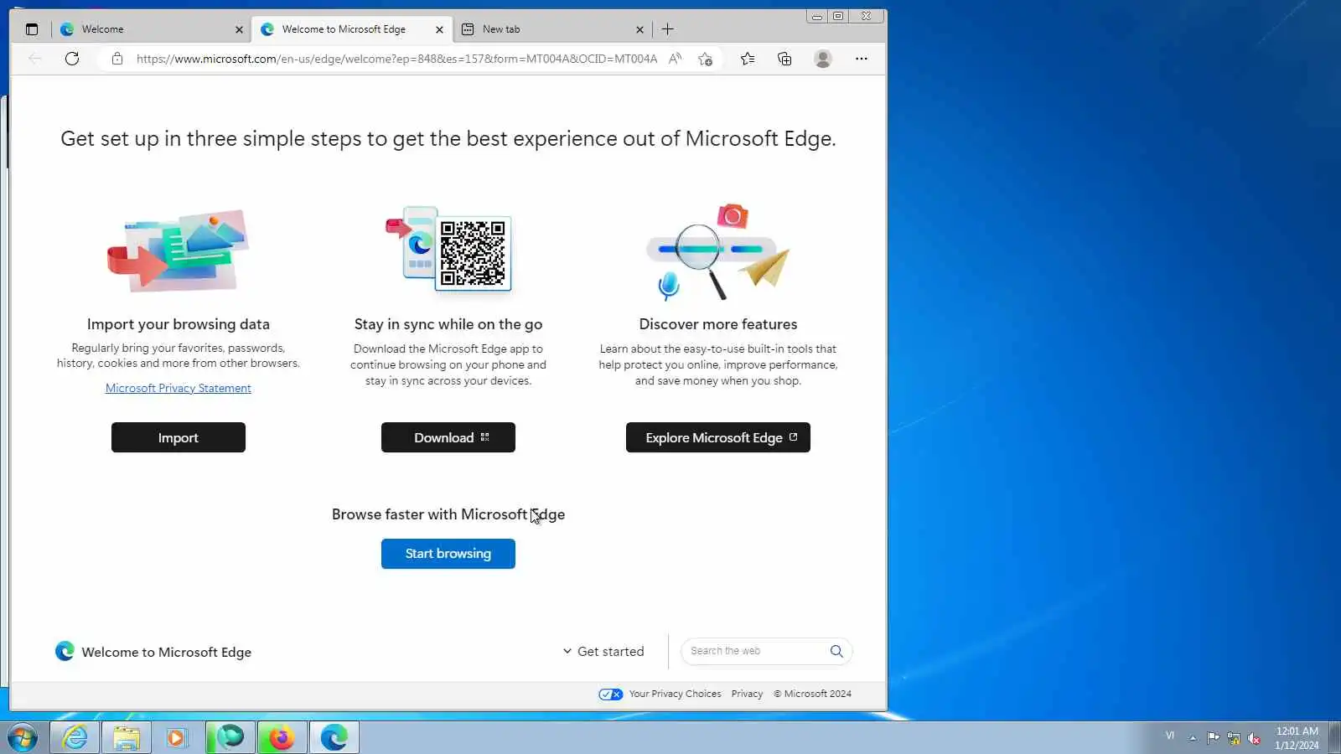Click the Stay in sync while on the go heading

point(448,324)
